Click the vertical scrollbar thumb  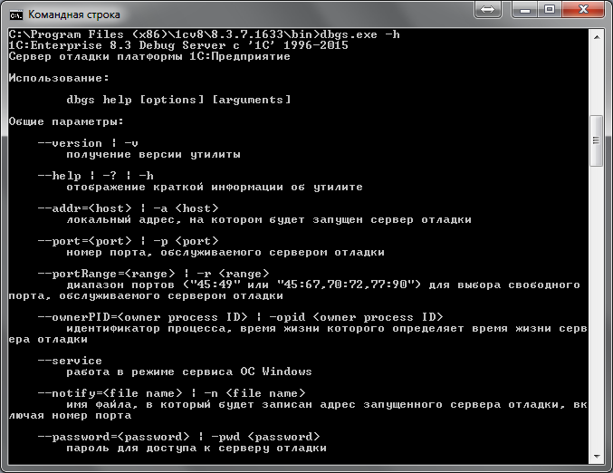click(x=596, y=140)
